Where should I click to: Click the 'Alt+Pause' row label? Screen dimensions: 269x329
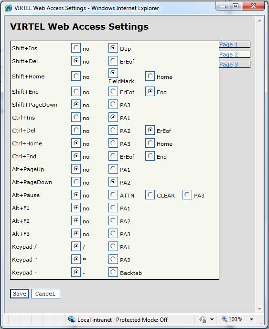click(x=26, y=195)
